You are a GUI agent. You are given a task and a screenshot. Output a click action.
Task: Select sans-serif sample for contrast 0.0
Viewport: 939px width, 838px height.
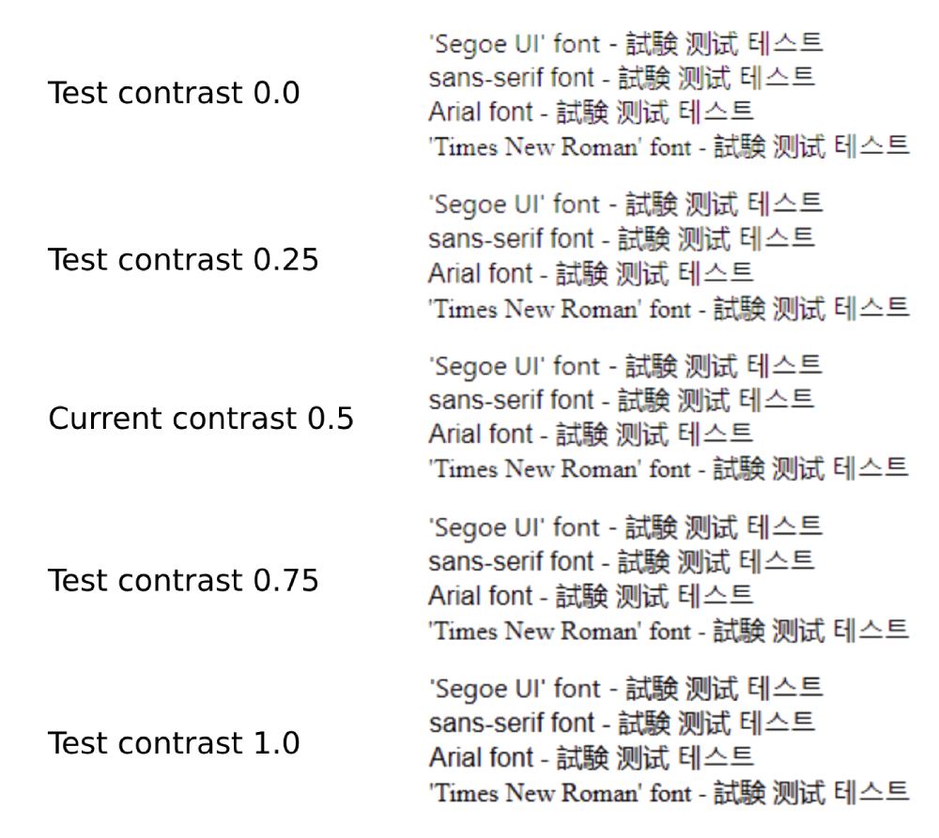point(622,77)
